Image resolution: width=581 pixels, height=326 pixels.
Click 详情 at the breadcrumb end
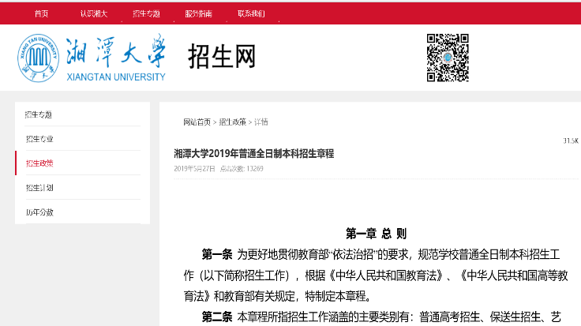pyautogui.click(x=261, y=122)
